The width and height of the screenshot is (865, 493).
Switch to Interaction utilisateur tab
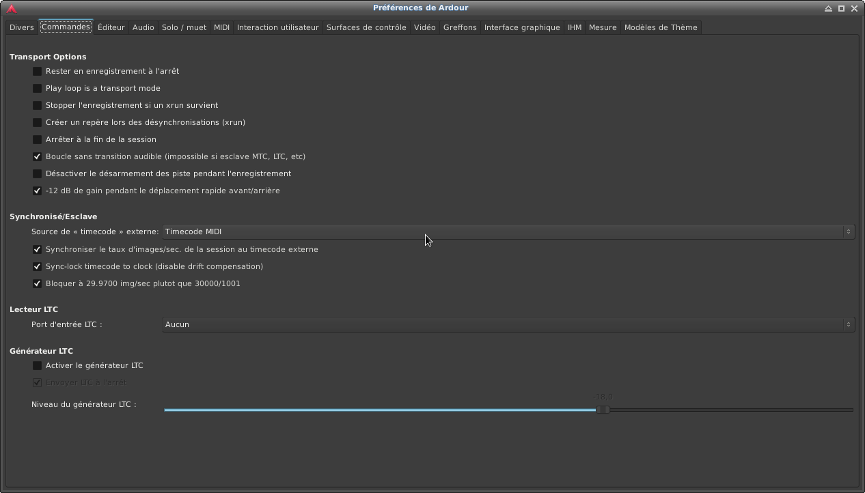coord(277,27)
